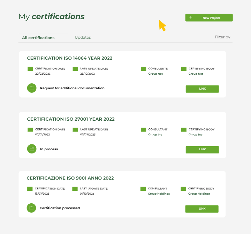This screenshot has width=251, height=234.
Task: Click the green square beside ISO 9001 certifying body
Action: [183, 189]
